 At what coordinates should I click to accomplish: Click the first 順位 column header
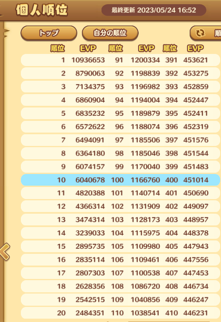(58, 49)
